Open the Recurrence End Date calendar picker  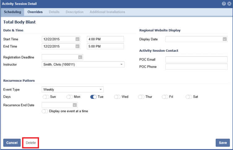pos(75,105)
